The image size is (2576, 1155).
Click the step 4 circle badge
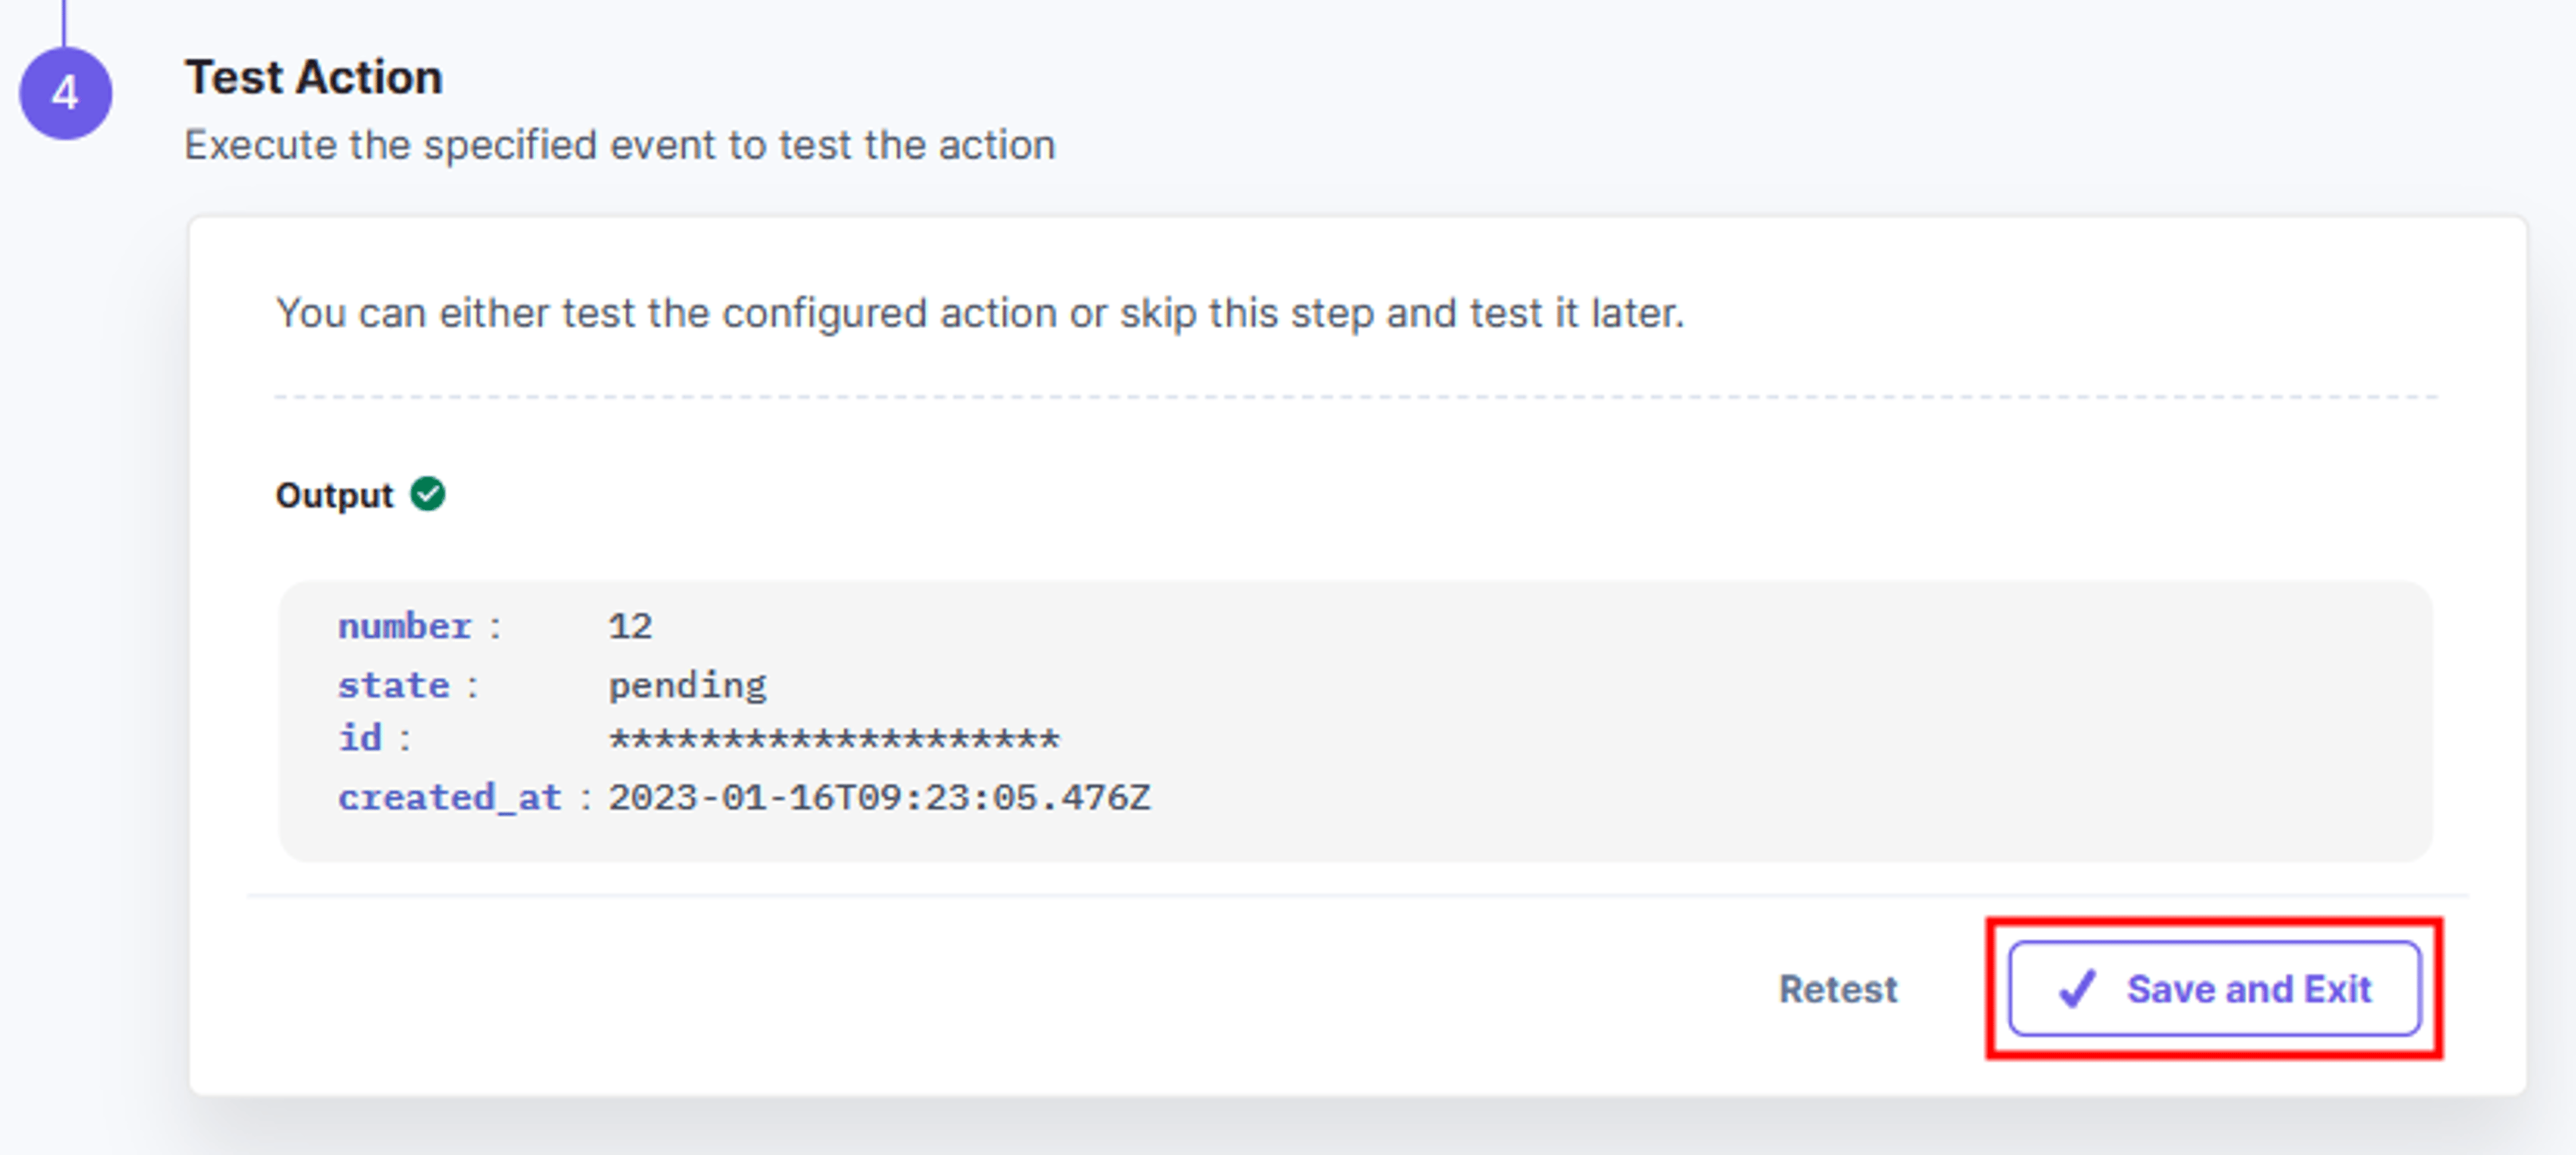65,93
